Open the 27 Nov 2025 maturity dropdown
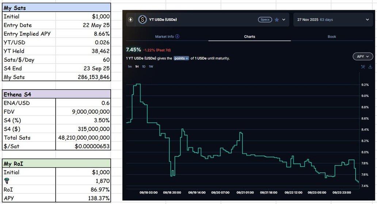377x204 pixels. point(333,20)
